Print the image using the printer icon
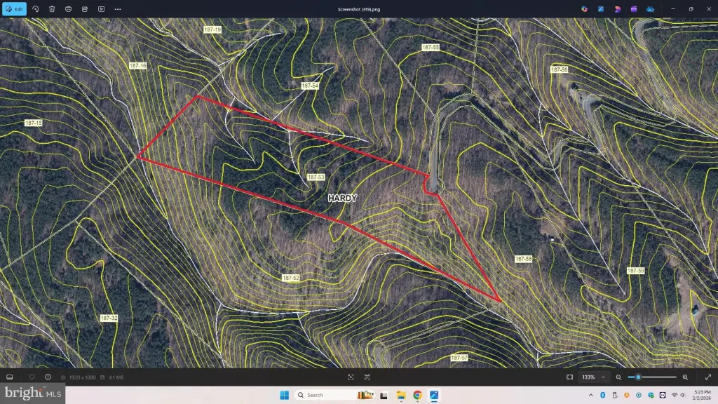 click(68, 9)
